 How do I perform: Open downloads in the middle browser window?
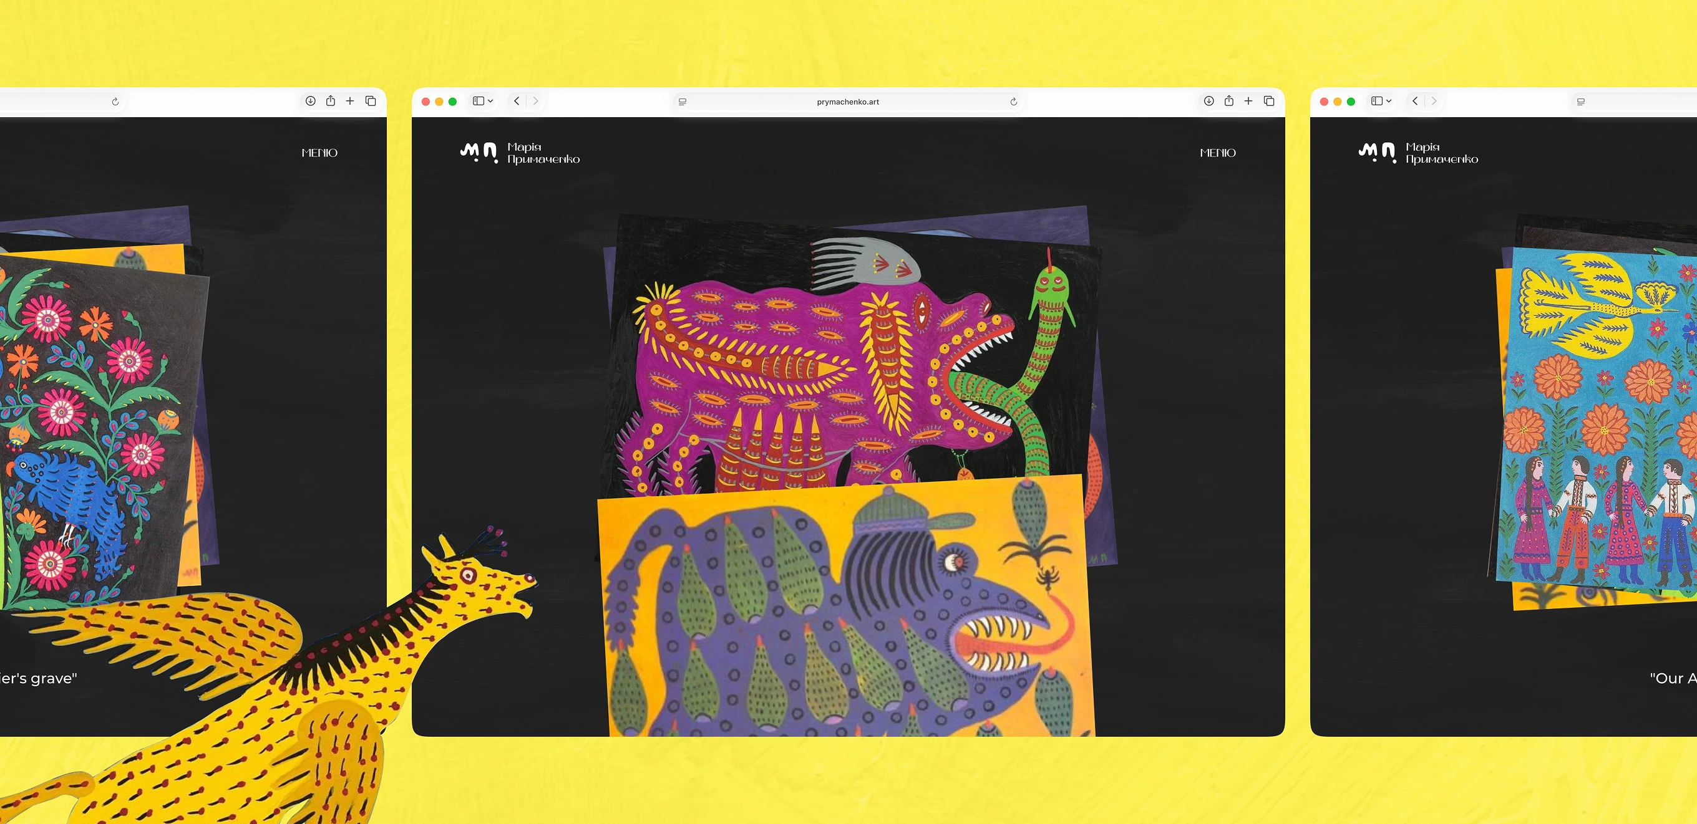[1209, 101]
